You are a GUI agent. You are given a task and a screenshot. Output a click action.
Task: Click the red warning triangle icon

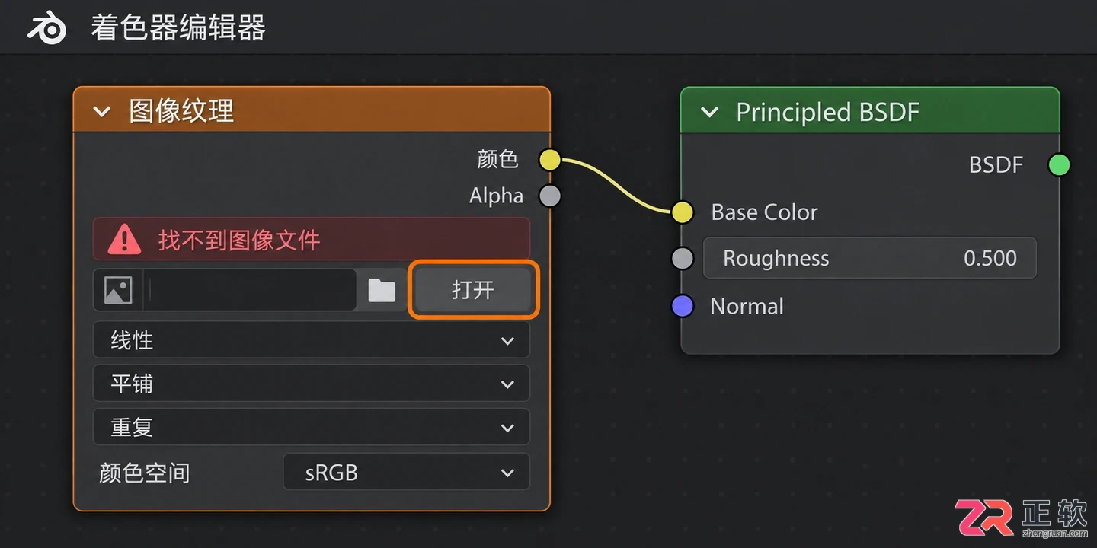pos(123,240)
